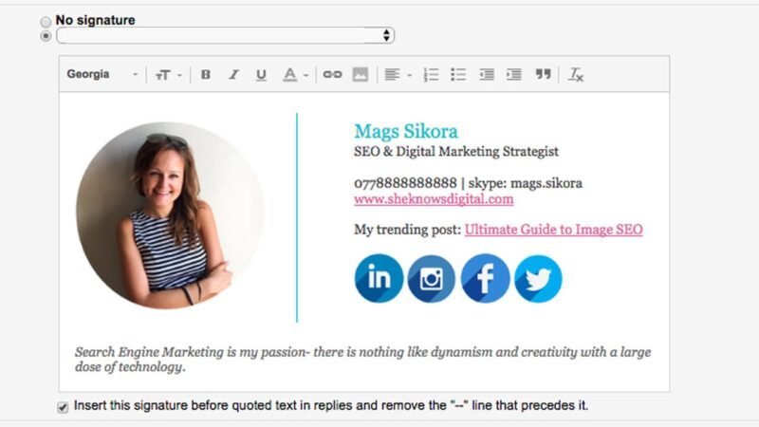The height and width of the screenshot is (427, 759).
Task: Click the Facebook icon in signature
Action: (485, 278)
